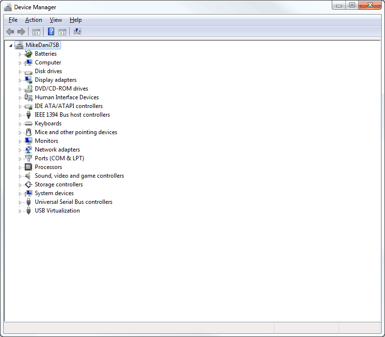Expand the Universal Serial Bus controllers node

[20, 202]
